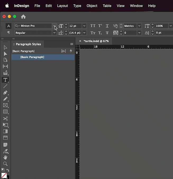
Task: Open the vertical scale 100% dropdown
Action: [171, 26]
